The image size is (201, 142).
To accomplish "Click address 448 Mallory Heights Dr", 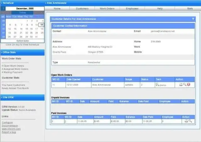I will pos(100,47).
